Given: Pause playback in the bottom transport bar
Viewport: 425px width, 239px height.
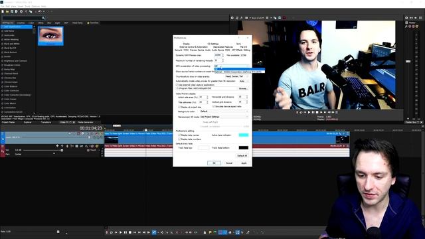Looking at the screenshot, I should [x=126, y=232].
